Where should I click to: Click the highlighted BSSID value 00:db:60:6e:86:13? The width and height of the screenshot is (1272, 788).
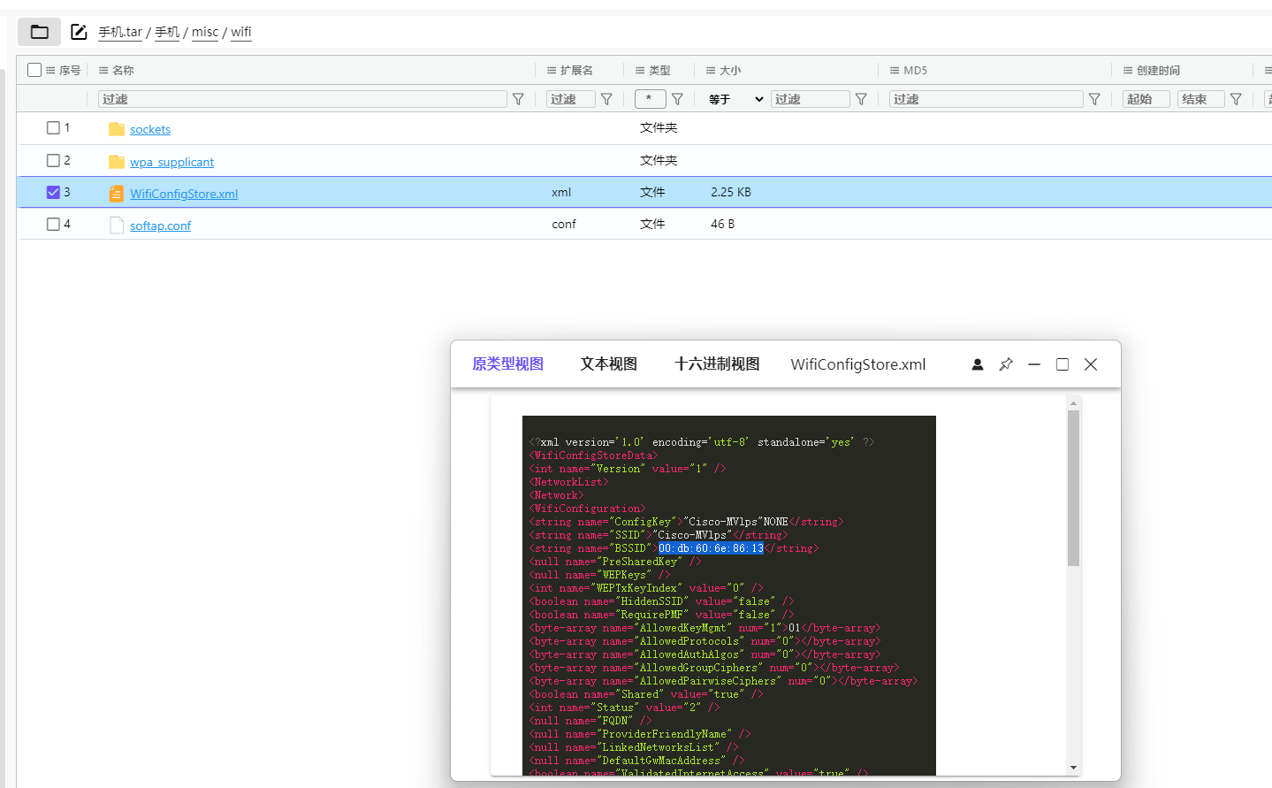711,548
